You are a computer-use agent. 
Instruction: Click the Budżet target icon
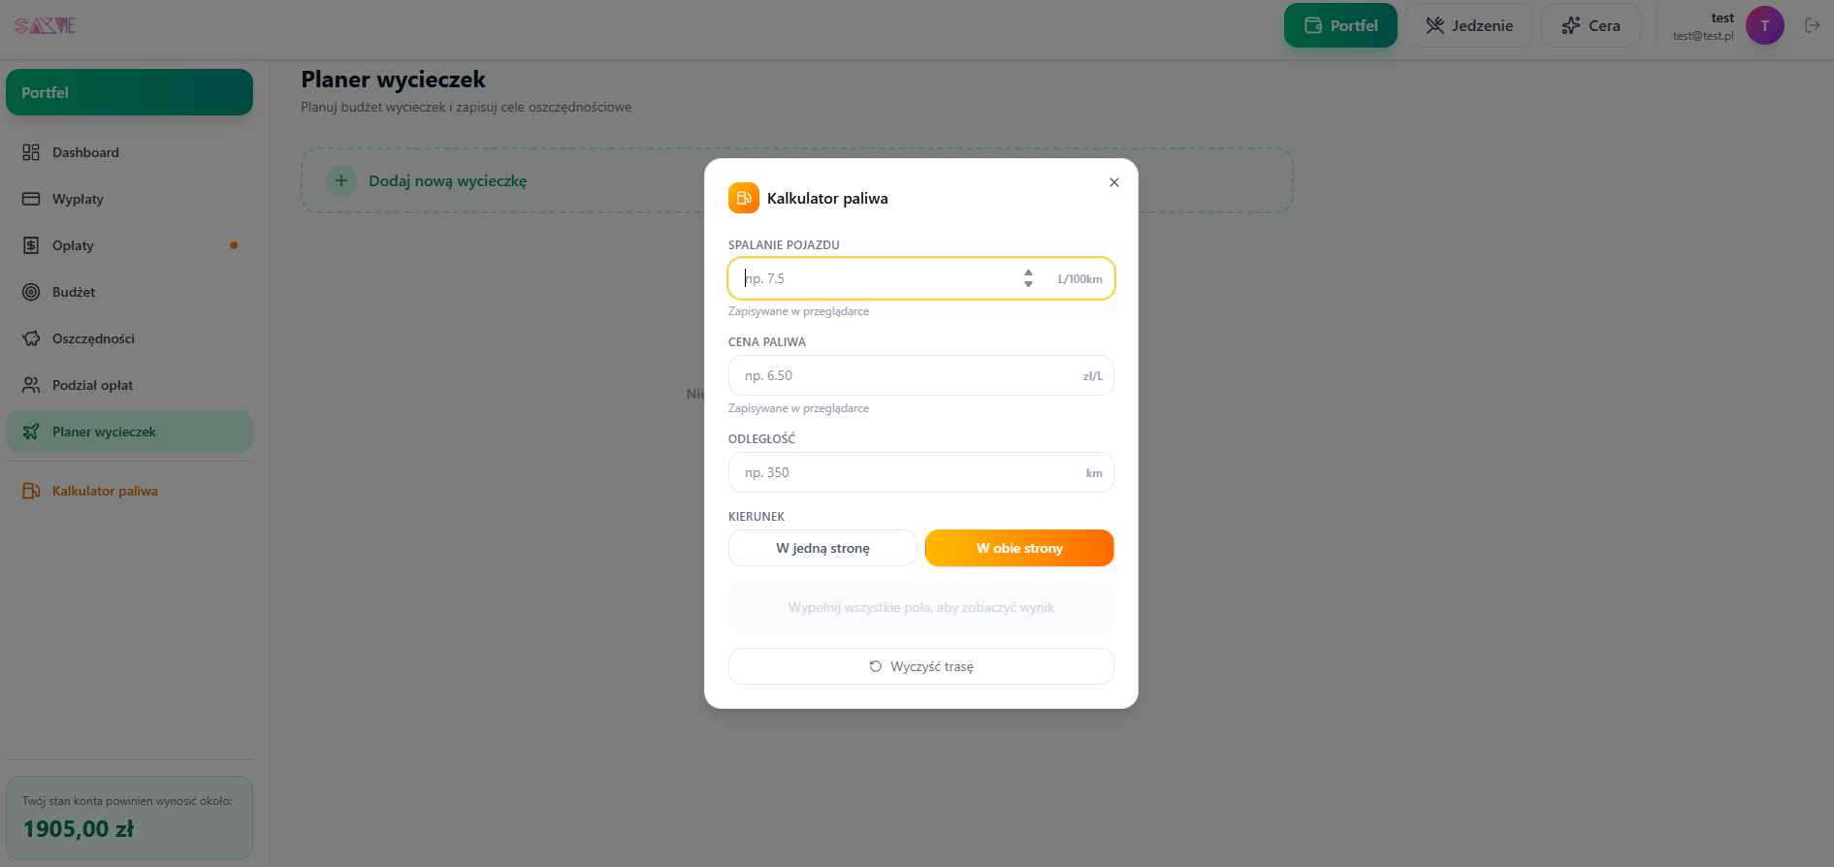tap(31, 292)
